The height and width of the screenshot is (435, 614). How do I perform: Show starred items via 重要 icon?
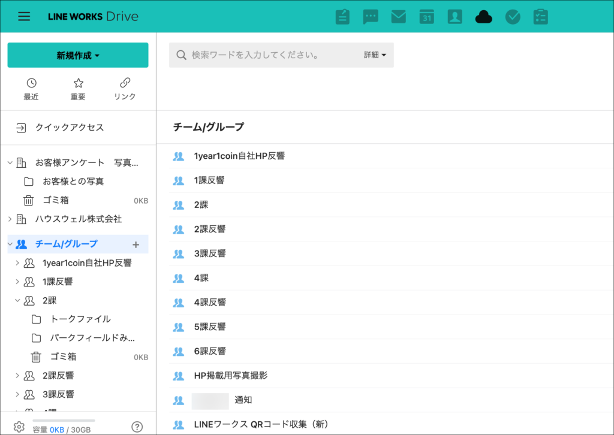click(78, 89)
